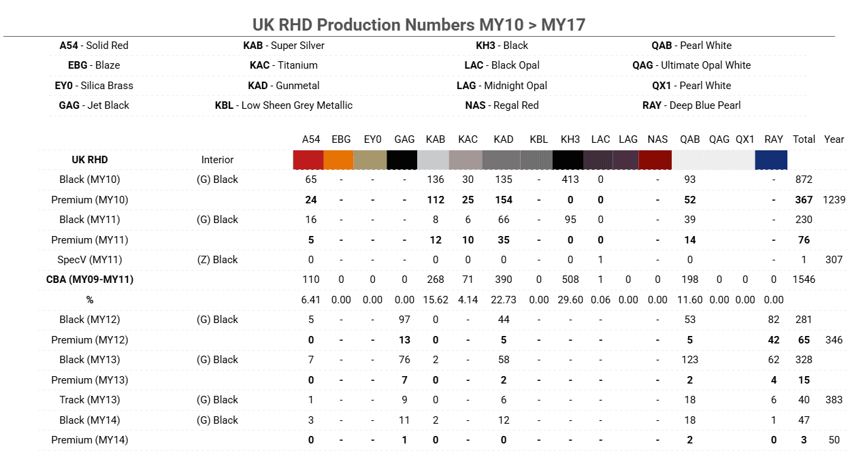
Task: Click the Premium (MY14) row label
Action: 90,440
